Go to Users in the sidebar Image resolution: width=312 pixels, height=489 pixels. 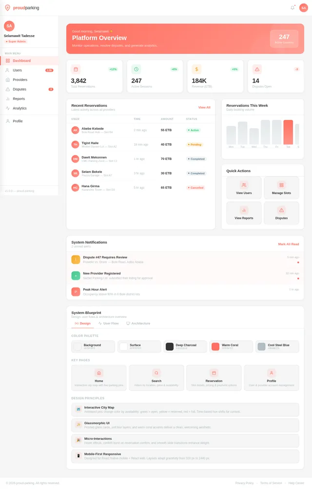coord(29,70)
